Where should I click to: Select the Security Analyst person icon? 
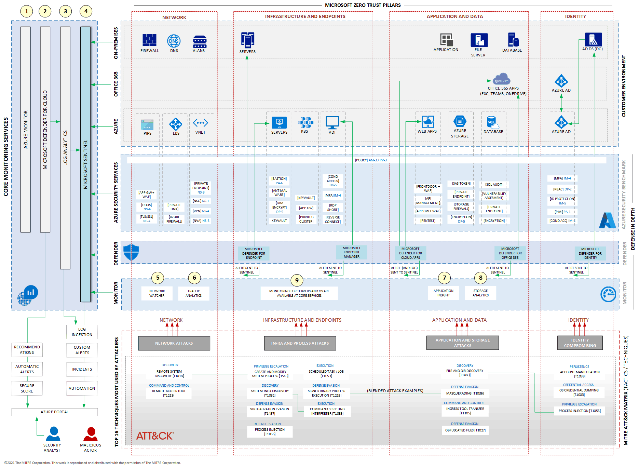coord(53,433)
